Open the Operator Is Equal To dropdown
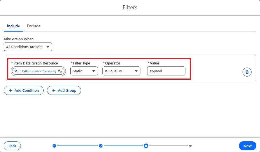 tap(121, 71)
